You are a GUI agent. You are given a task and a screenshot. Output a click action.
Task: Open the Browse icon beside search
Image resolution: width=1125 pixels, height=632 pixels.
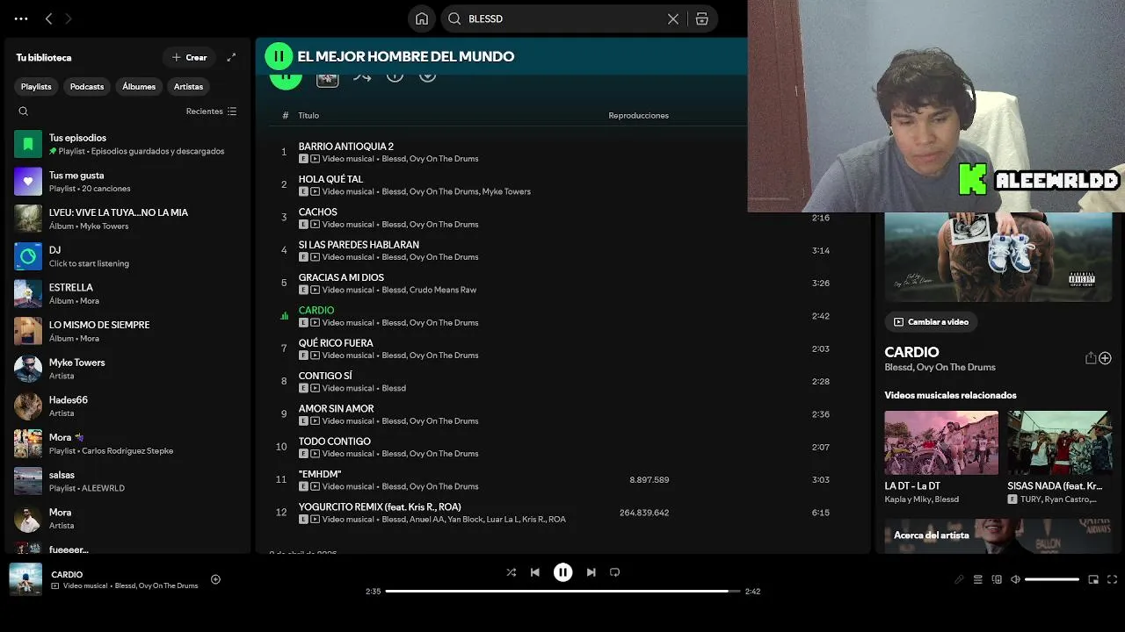coord(701,18)
